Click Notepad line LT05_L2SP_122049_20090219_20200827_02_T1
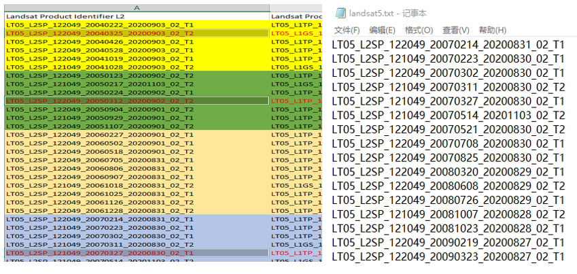This screenshot has width=577, height=274. click(x=448, y=242)
